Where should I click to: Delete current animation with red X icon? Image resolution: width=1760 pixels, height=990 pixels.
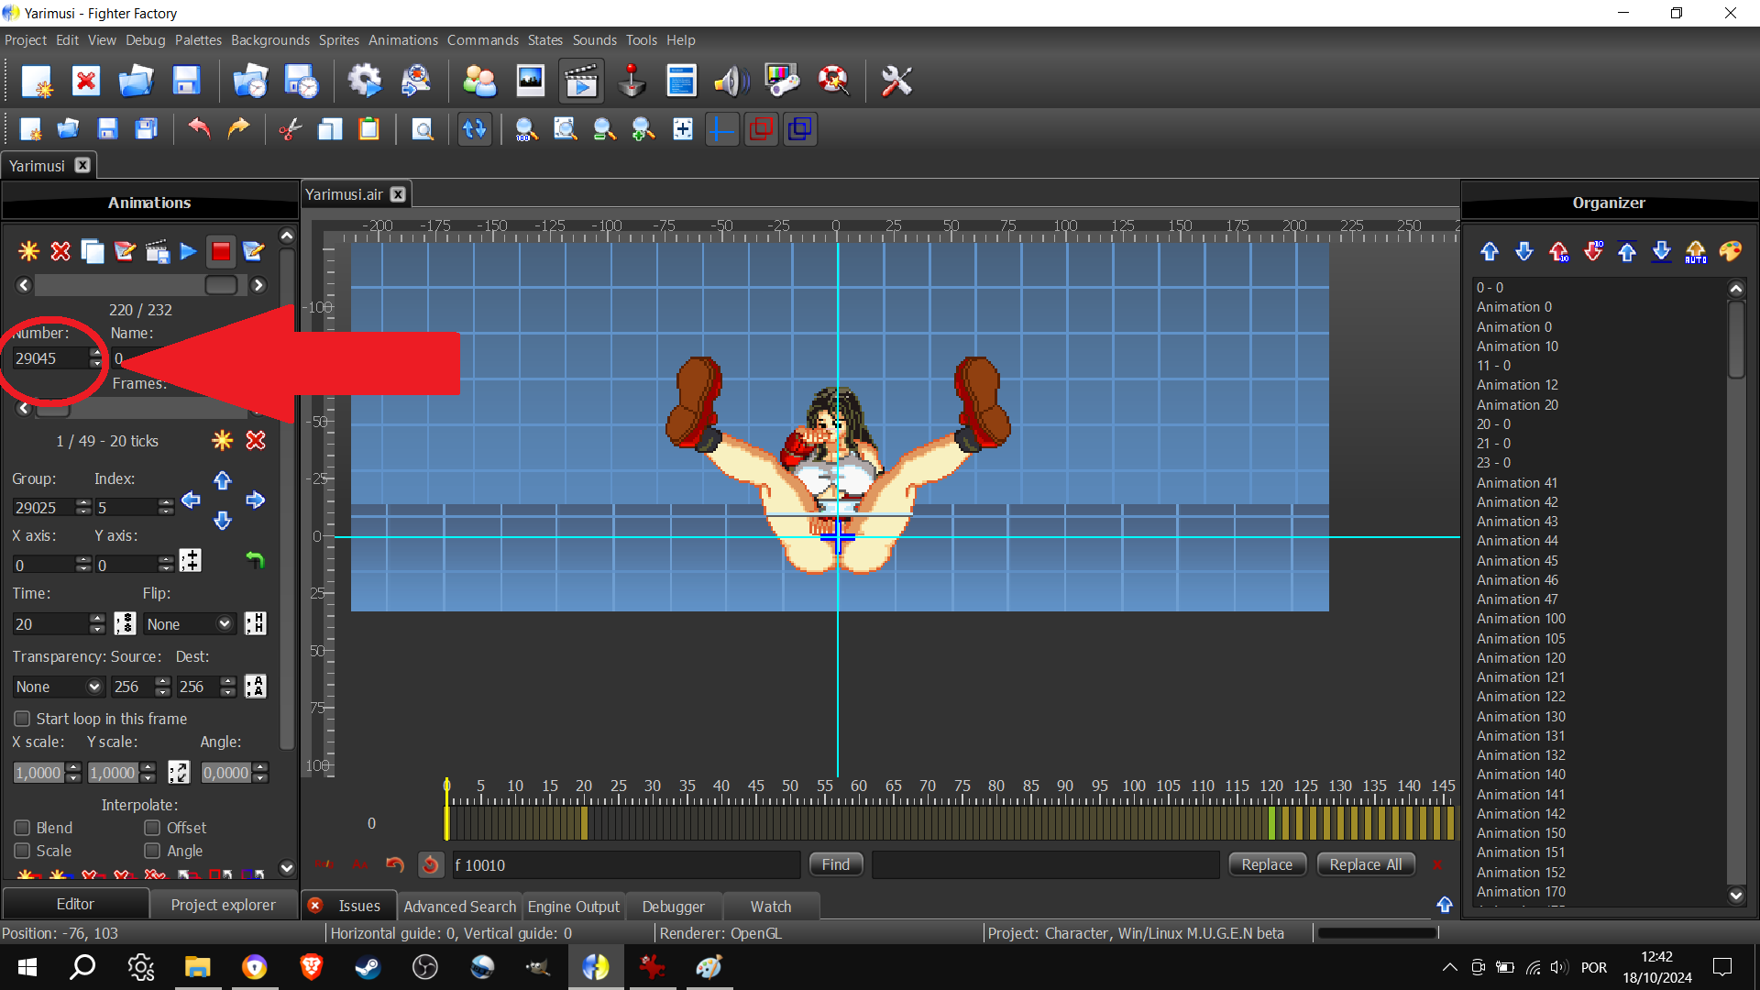[x=60, y=251]
